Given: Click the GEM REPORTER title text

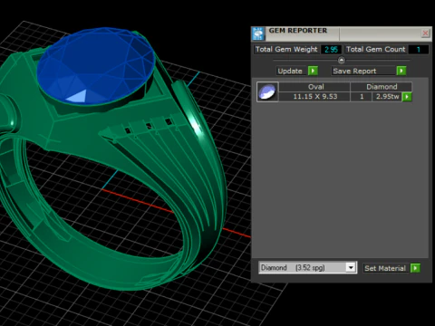Looking at the screenshot, I should (x=298, y=31).
